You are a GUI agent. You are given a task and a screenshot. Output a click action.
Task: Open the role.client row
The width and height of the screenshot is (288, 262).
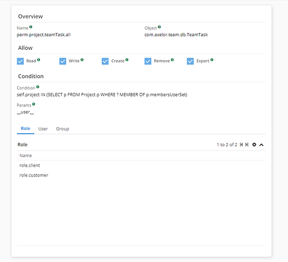[x=141, y=166]
